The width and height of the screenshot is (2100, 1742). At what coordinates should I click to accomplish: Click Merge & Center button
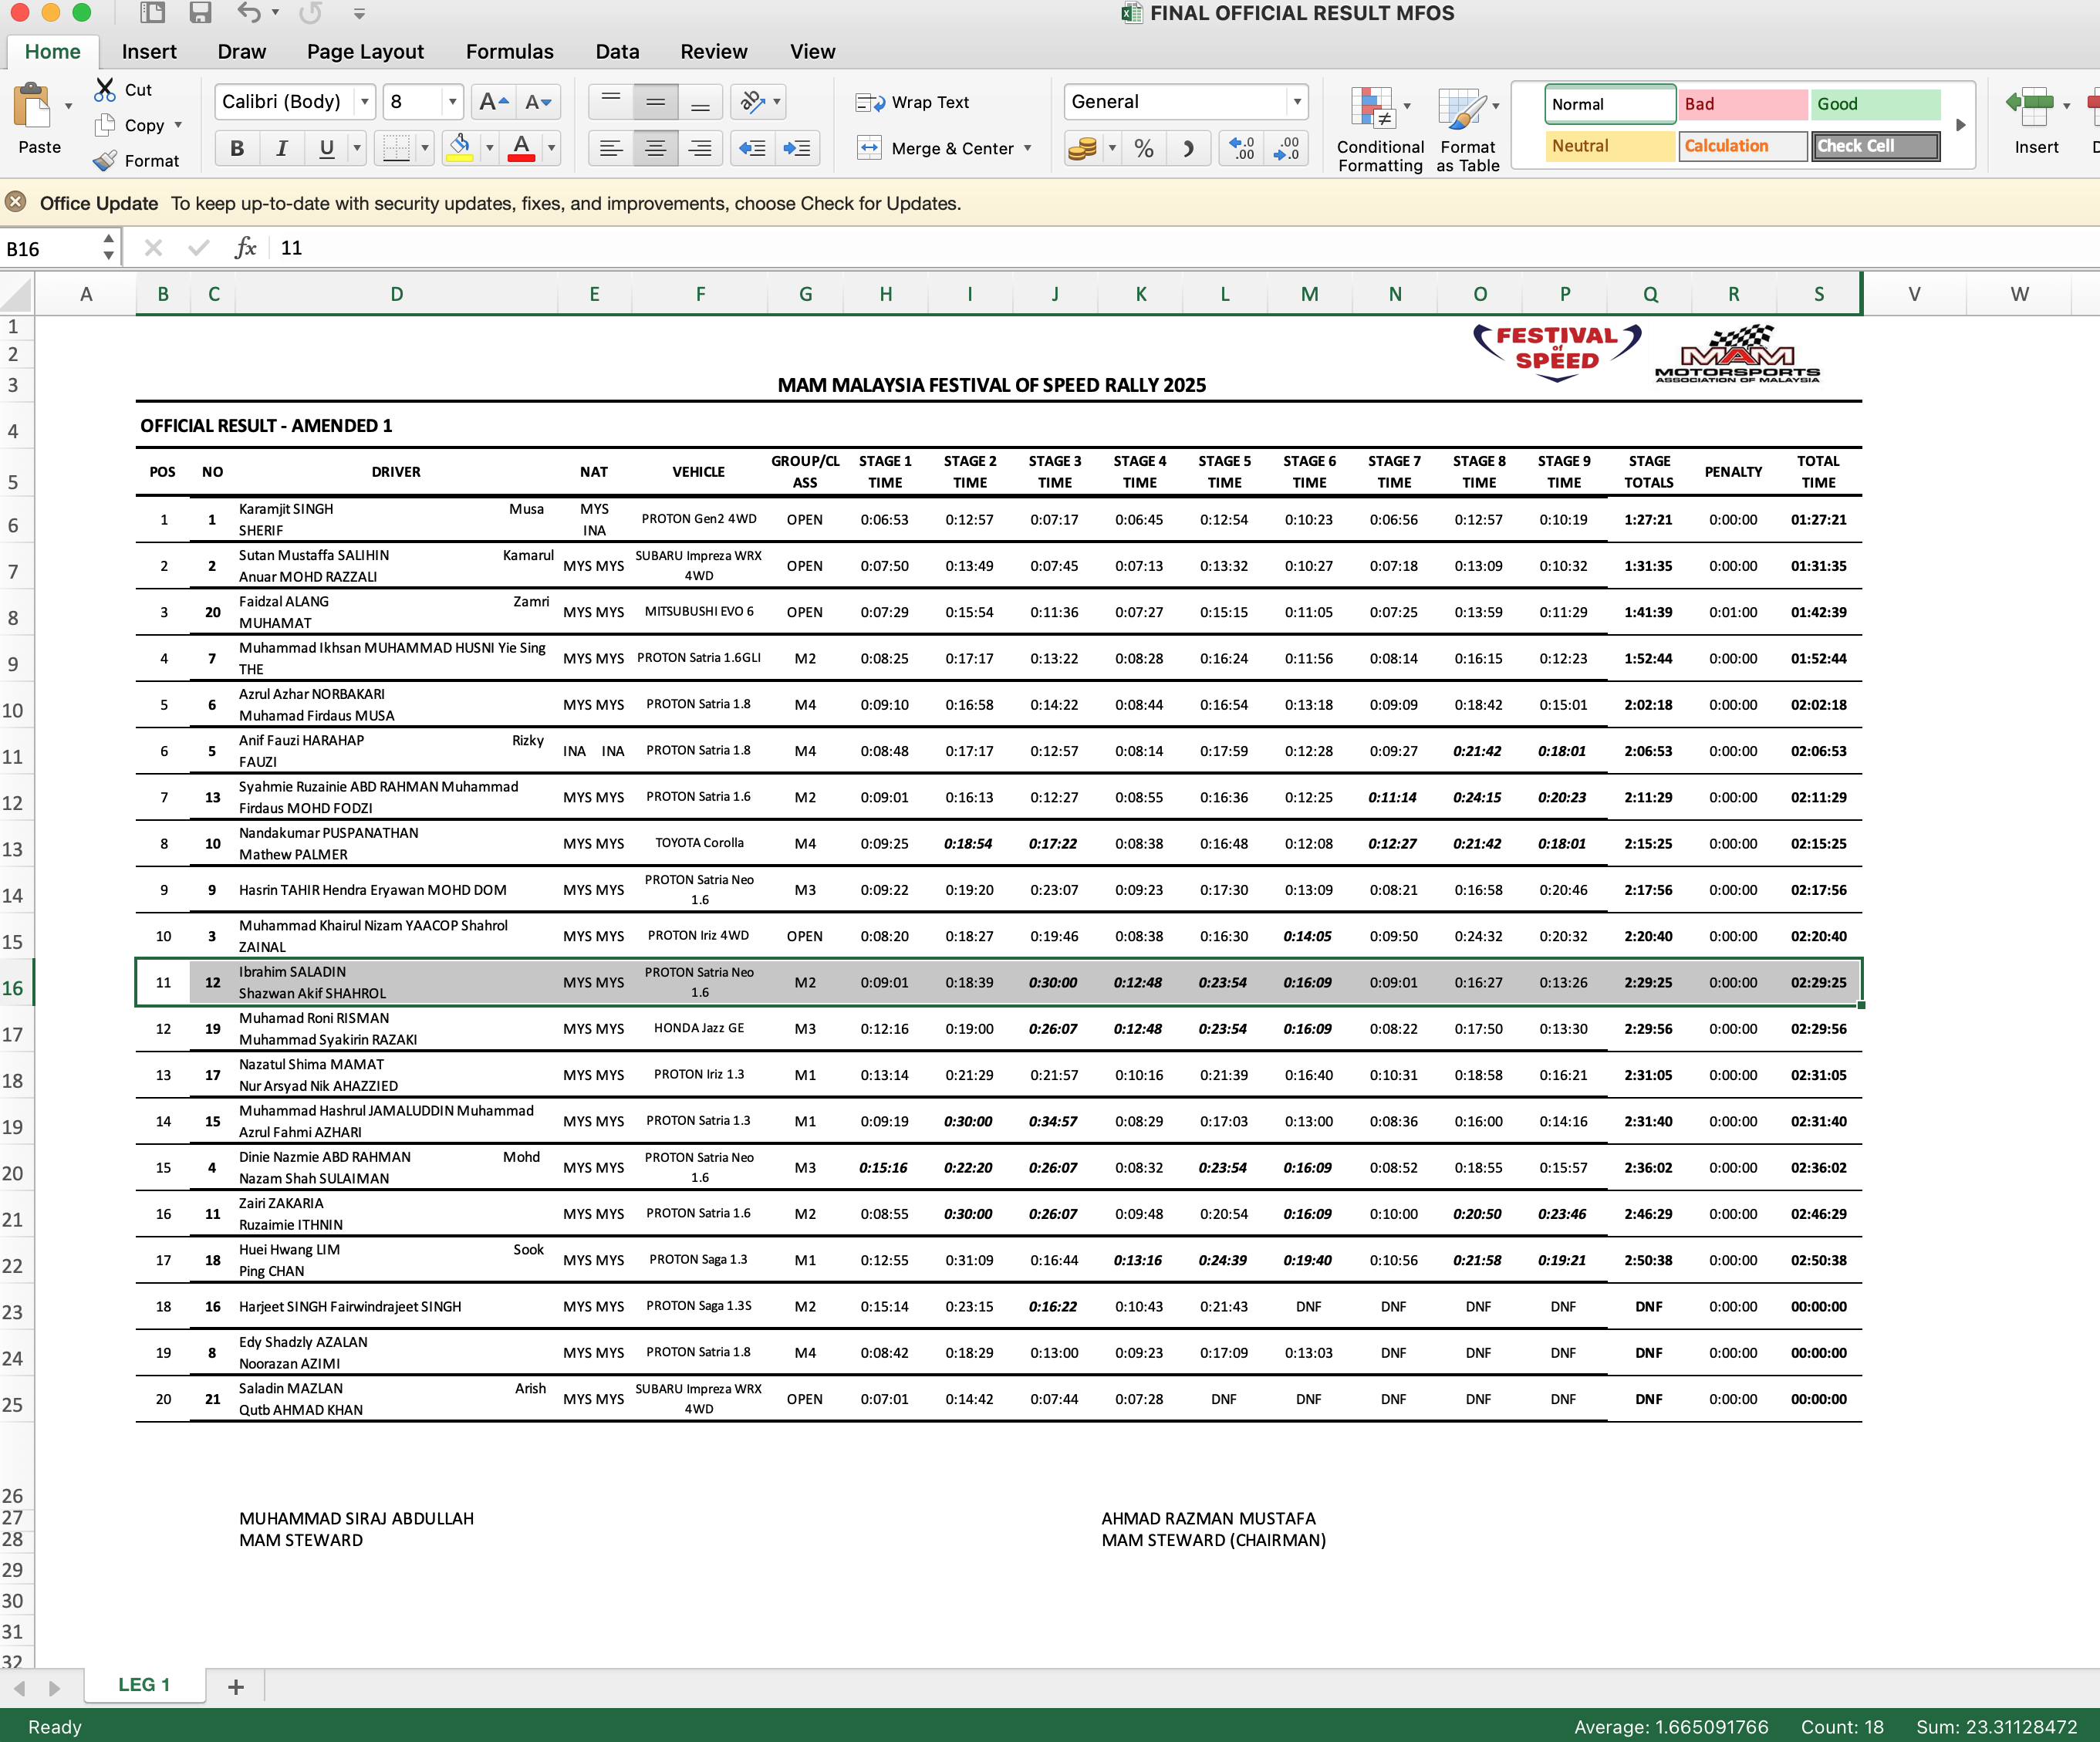[x=937, y=149]
